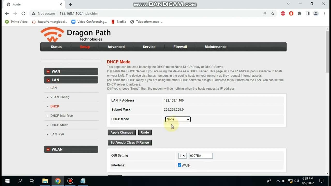Reload the router page
Viewport: 331px width, 186px height.
pyautogui.click(x=23, y=13)
